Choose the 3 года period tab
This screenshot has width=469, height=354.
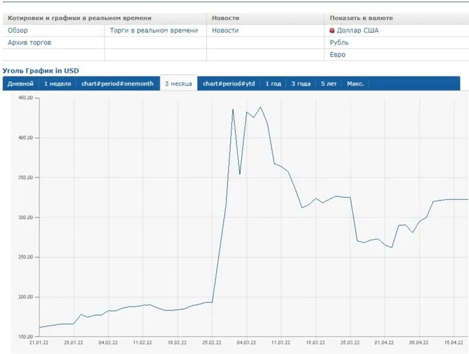click(x=301, y=84)
